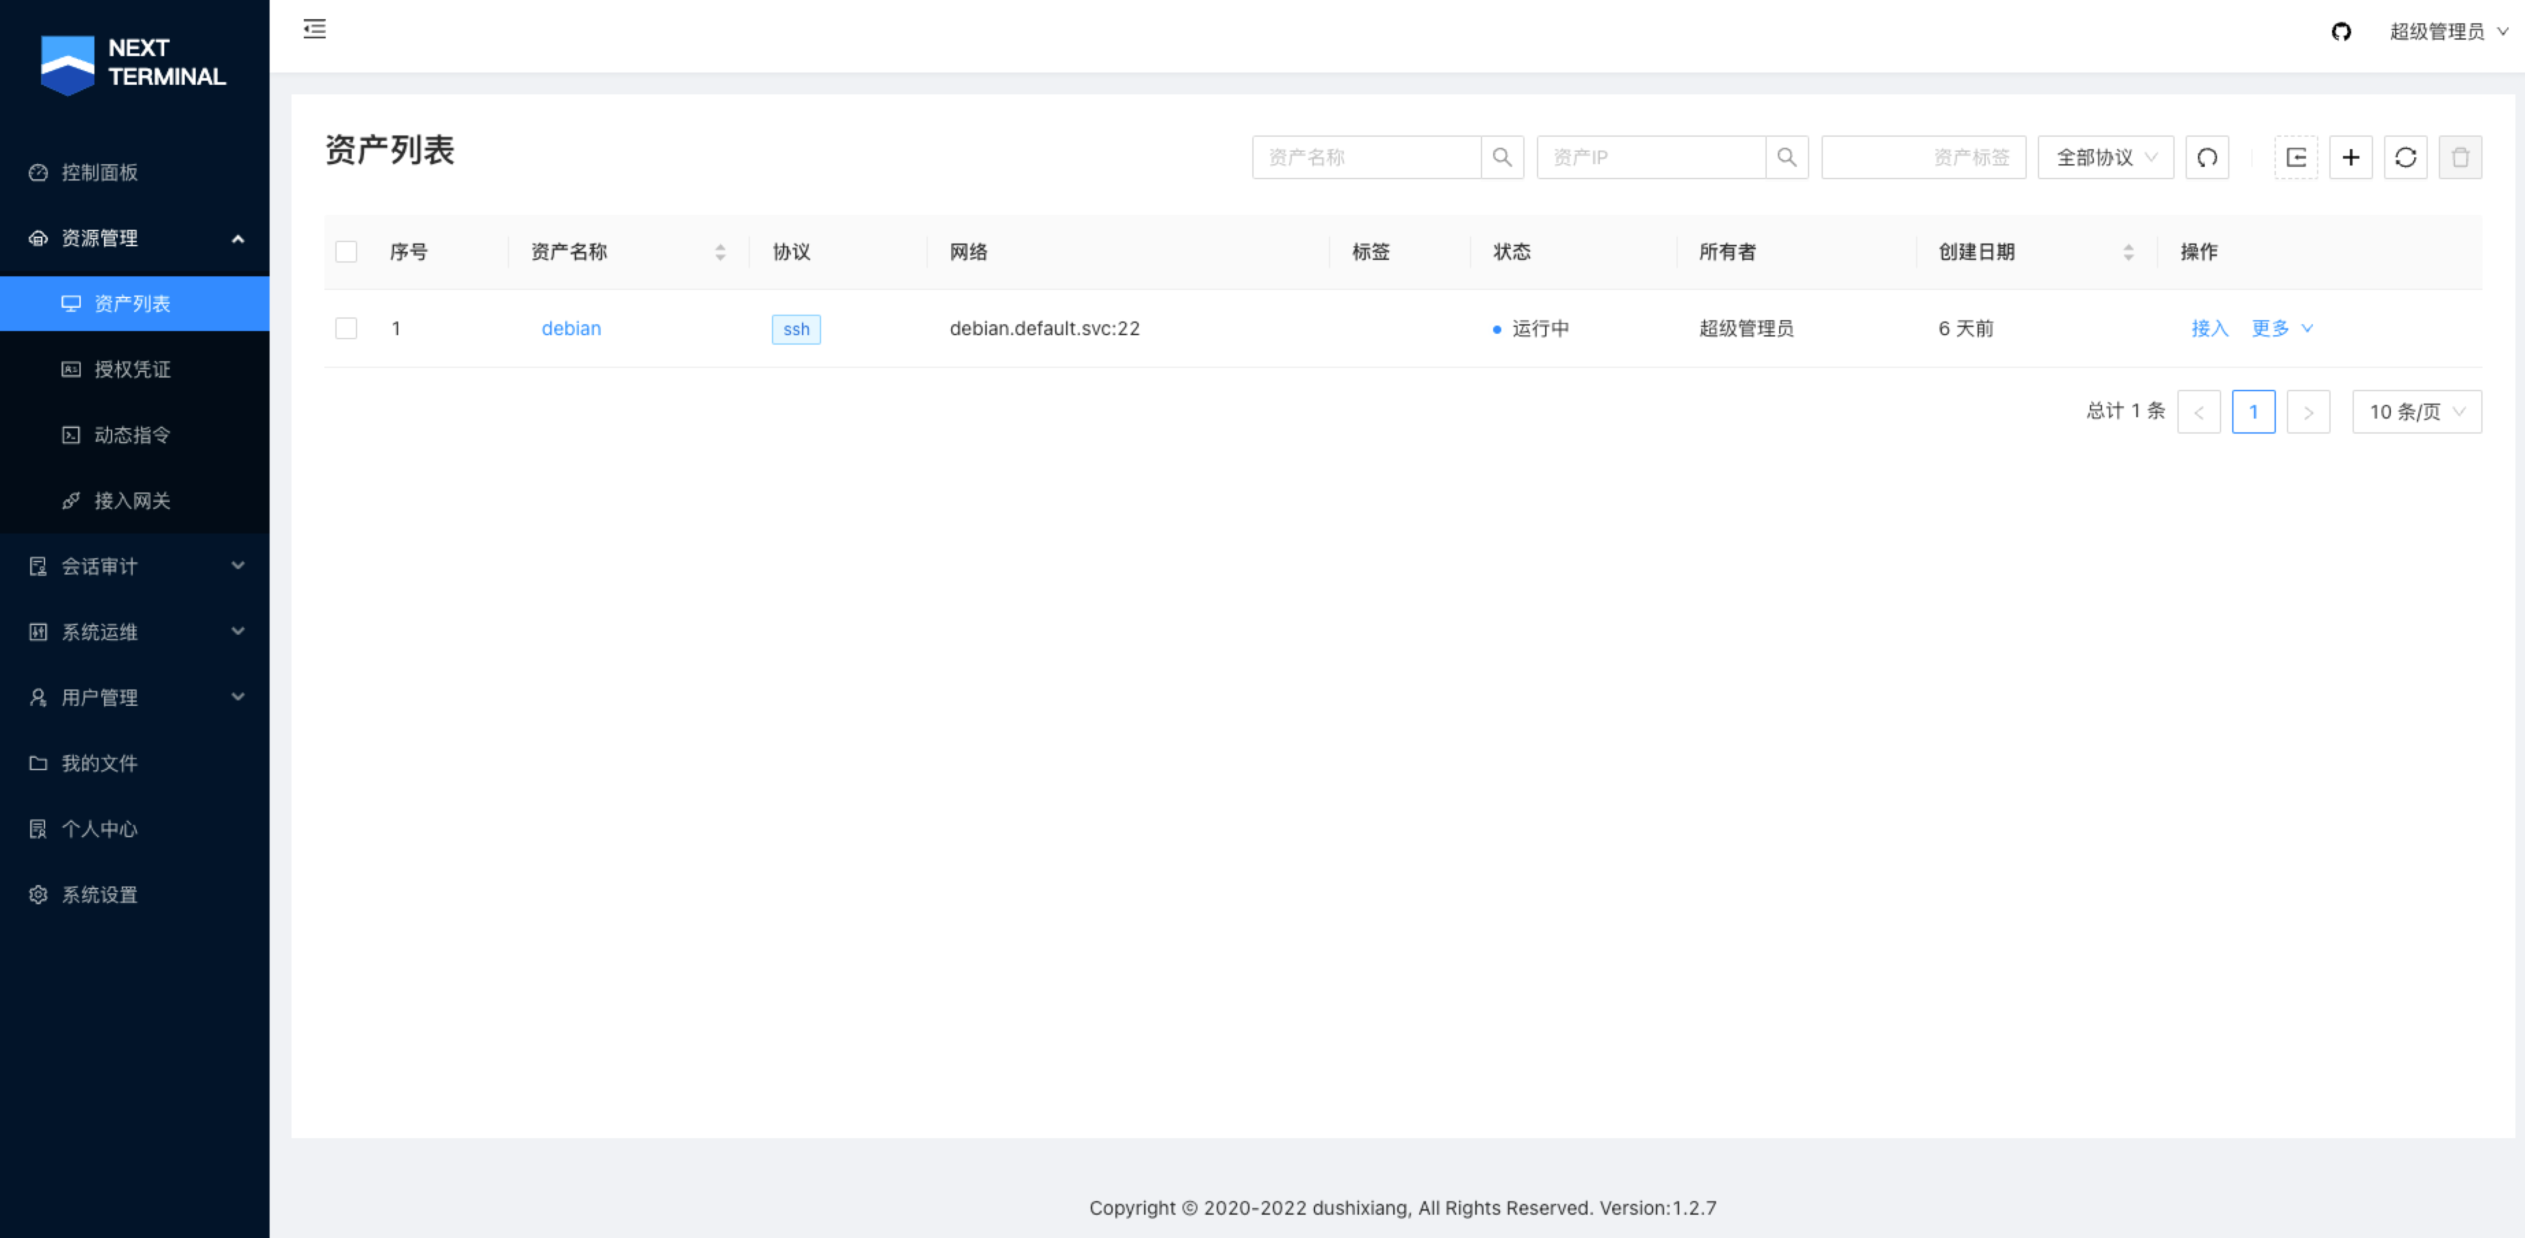Click the plus icon to add asset
The height and width of the screenshot is (1238, 2525).
click(x=2351, y=158)
